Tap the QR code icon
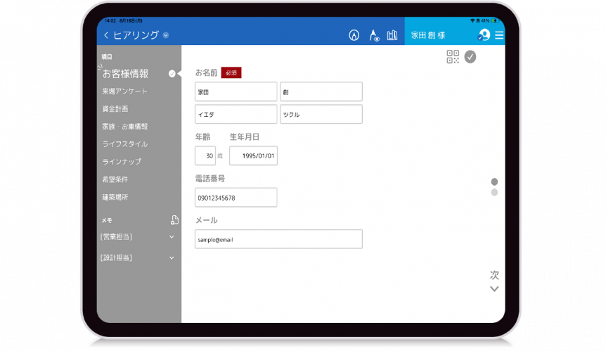Image resolution: width=606 pixels, height=351 pixels. point(453,57)
